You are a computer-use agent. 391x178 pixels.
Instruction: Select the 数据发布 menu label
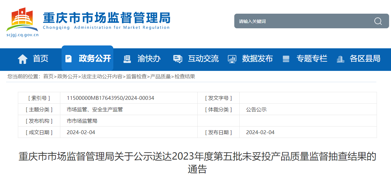tap(257, 59)
